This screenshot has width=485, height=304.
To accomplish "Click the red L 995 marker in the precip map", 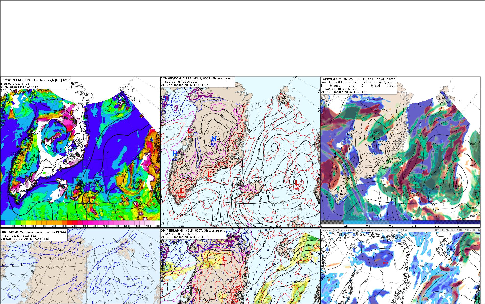I will click(x=297, y=185).
